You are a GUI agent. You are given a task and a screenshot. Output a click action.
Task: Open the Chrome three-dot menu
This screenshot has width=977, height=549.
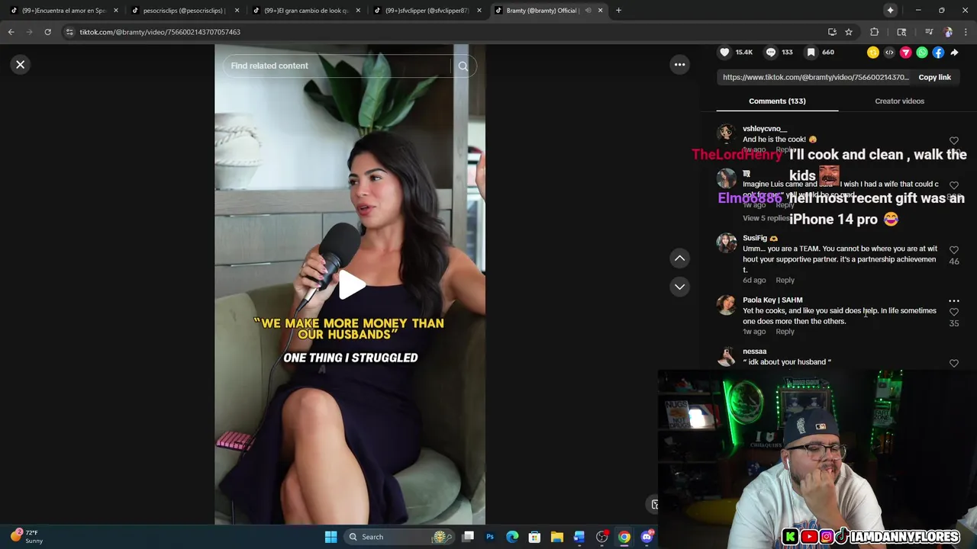(x=966, y=32)
